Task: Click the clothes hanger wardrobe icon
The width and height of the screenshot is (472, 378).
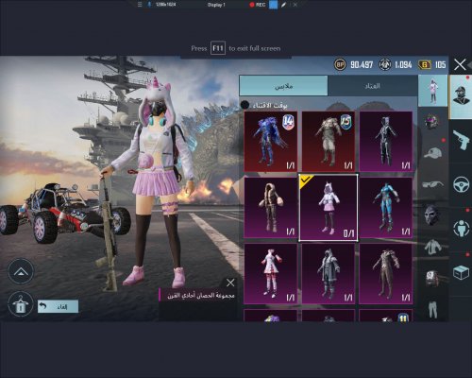Action: (x=21, y=304)
